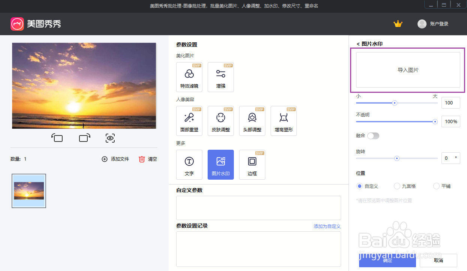Select the 自定义 position option
This screenshot has height=271, width=467.
click(x=367, y=186)
